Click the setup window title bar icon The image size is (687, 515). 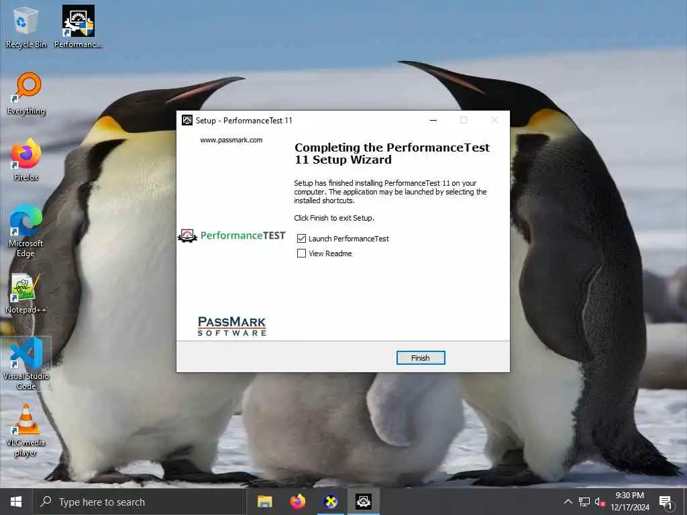pos(187,121)
